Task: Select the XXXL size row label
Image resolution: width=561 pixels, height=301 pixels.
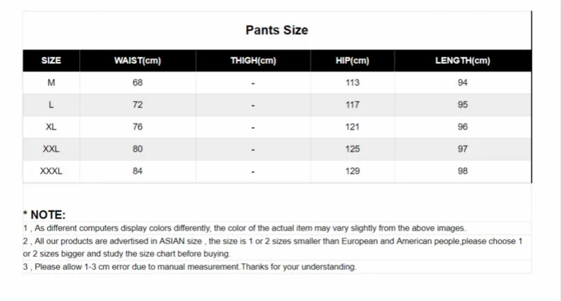Action: coord(51,170)
